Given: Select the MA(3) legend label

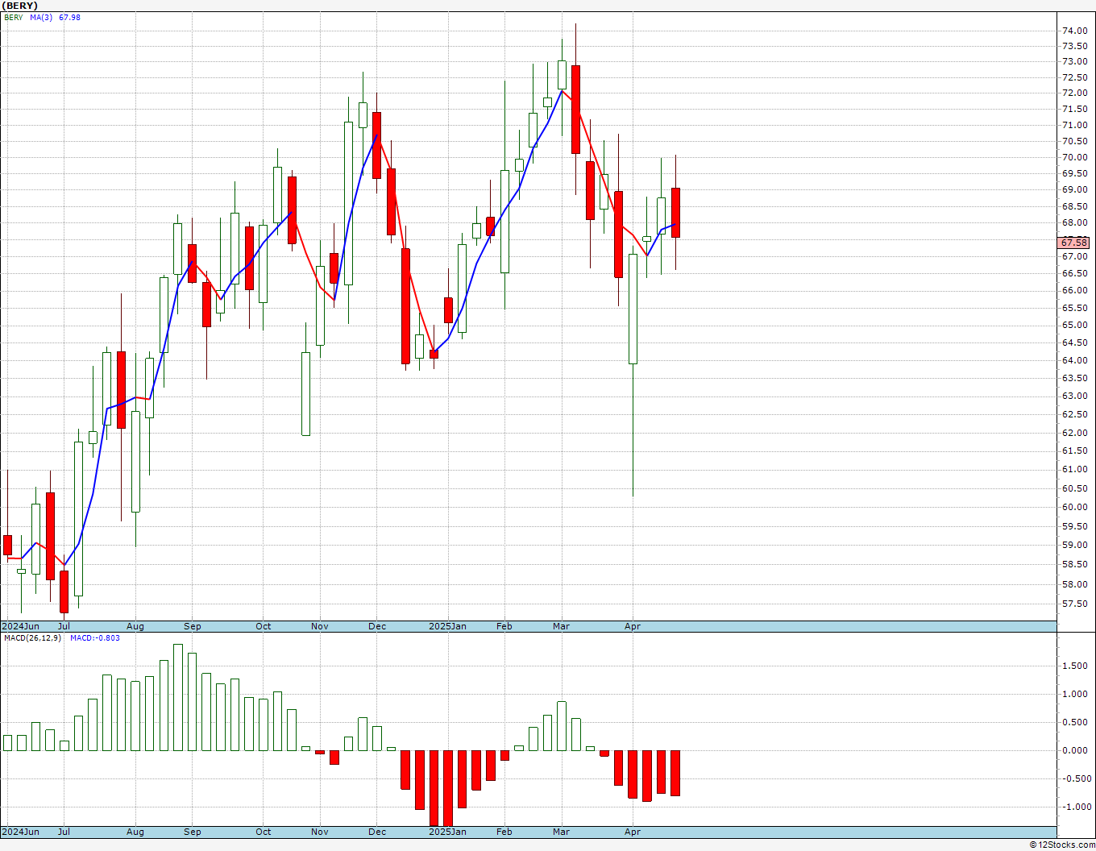Looking at the screenshot, I should click(x=41, y=18).
